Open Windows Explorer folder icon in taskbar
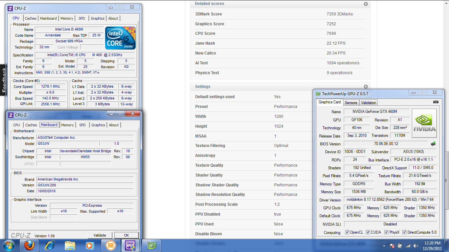Viewport: 449px width, 252px height. [x=70, y=245]
